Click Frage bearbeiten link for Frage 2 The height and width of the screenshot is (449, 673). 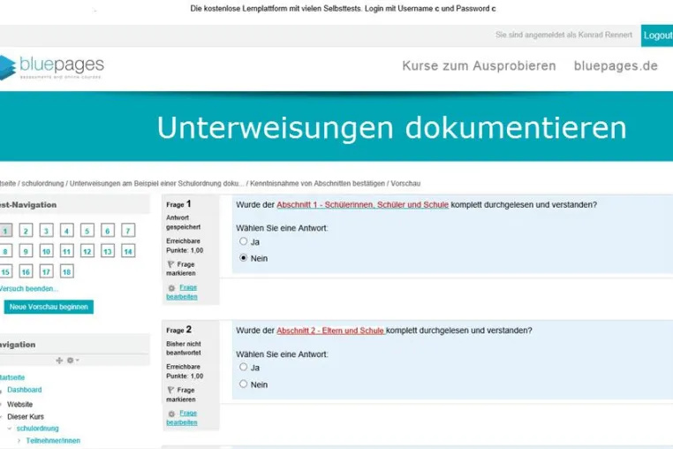pos(182,418)
